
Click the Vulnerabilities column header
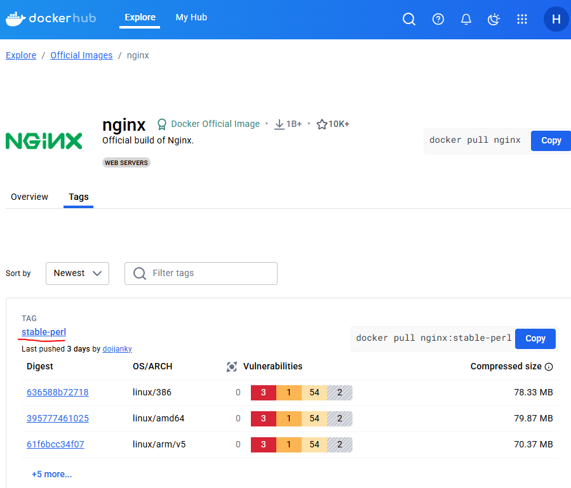pos(272,366)
